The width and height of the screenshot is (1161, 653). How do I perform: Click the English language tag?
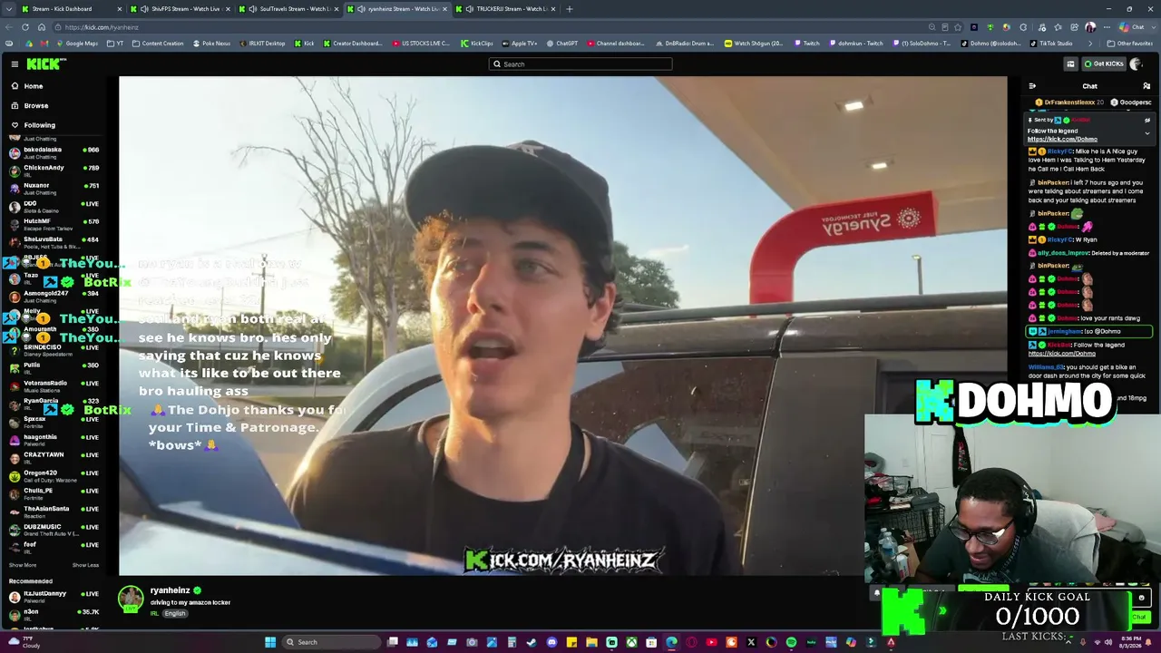[x=175, y=613]
